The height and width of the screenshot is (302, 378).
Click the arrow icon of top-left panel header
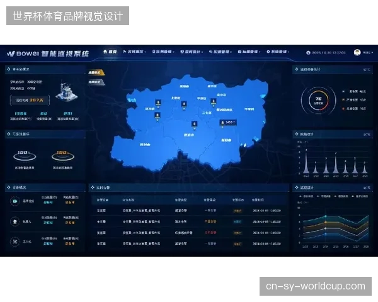tap(9, 69)
